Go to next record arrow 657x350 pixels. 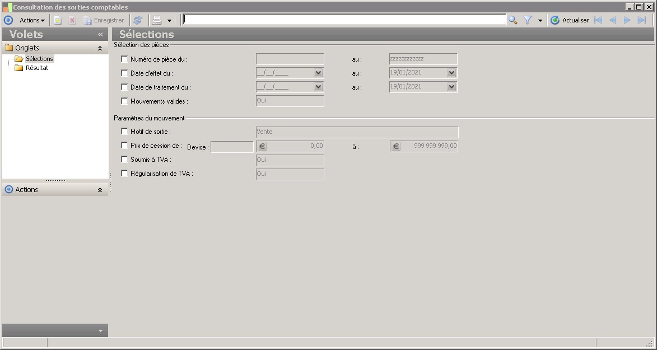pyautogui.click(x=627, y=20)
